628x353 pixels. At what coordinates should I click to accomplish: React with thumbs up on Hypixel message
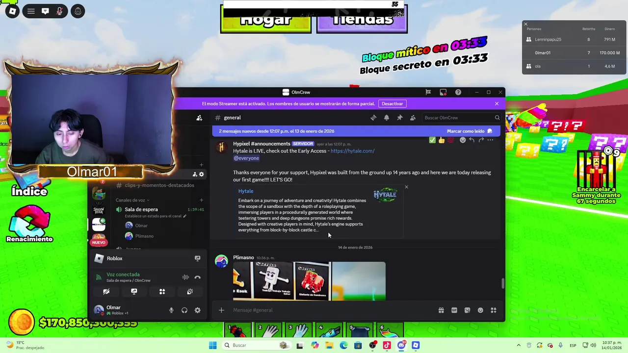(442, 140)
